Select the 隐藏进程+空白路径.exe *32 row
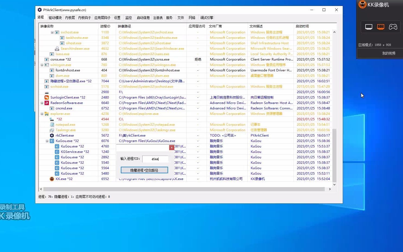Image resolution: width=403 pixels, height=252 pixels. pyautogui.click(x=186, y=81)
